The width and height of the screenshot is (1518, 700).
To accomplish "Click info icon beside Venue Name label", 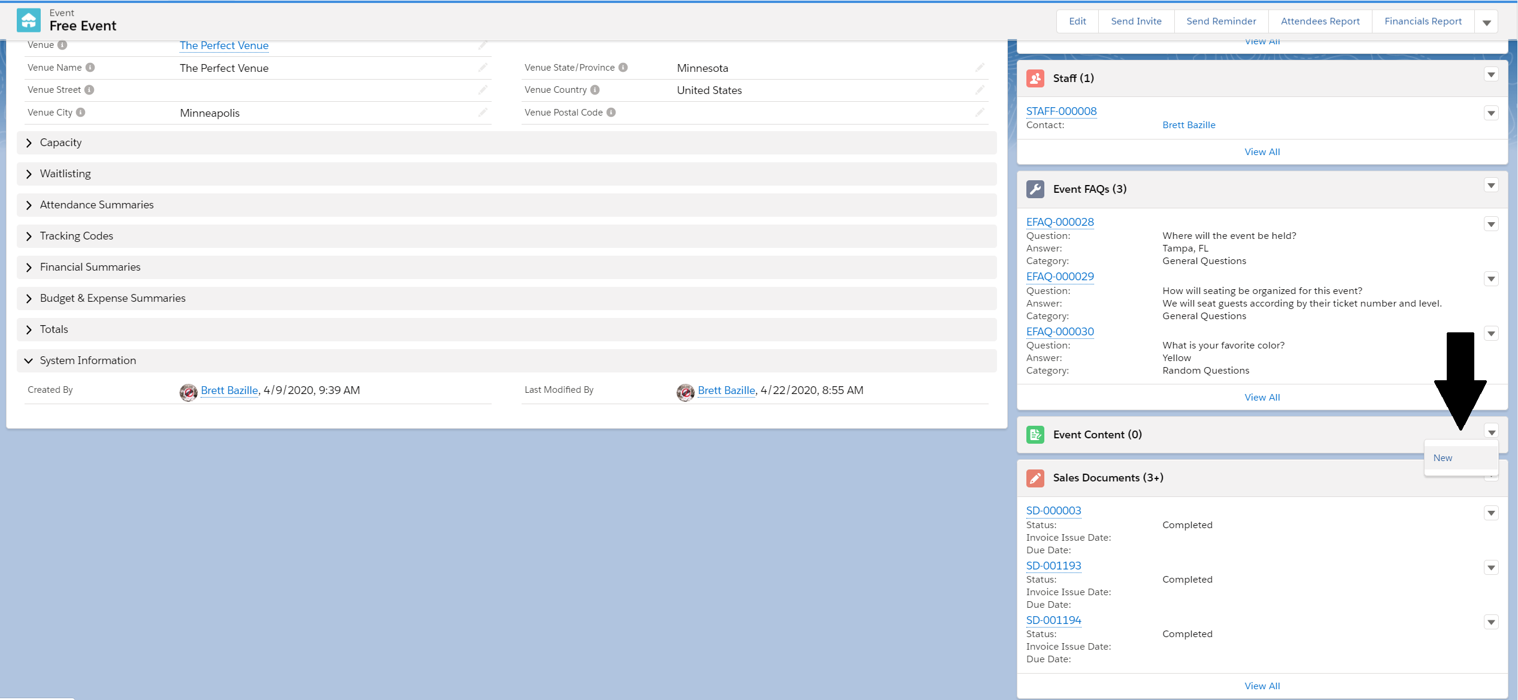I will [x=90, y=68].
